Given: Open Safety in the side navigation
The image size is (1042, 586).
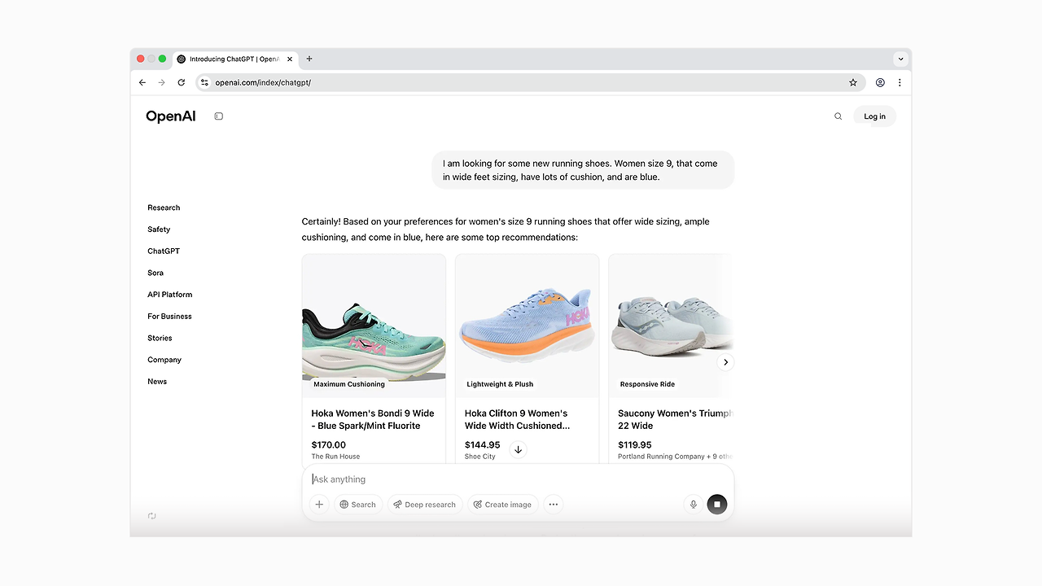Looking at the screenshot, I should (159, 230).
